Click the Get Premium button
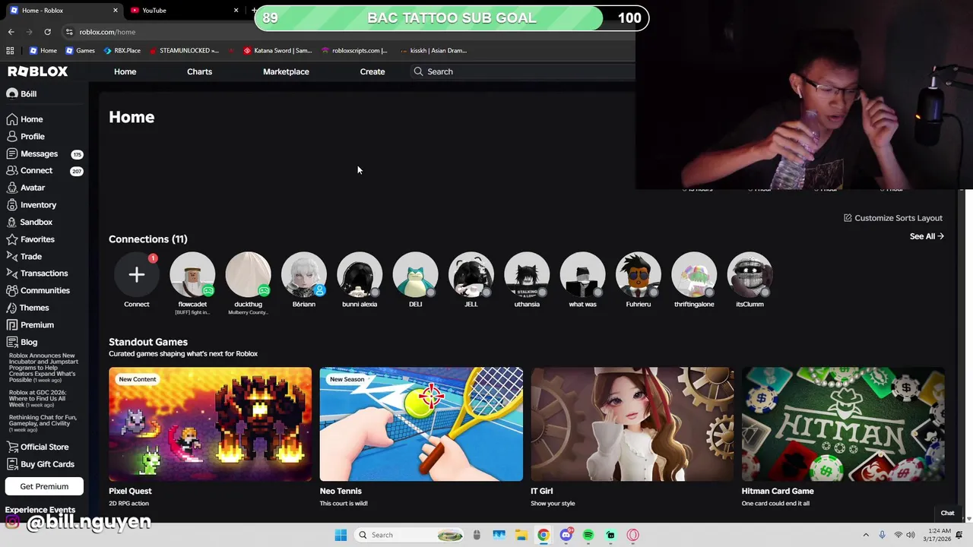 (44, 486)
